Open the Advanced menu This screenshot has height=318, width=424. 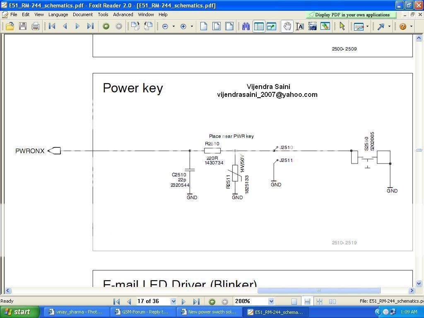[x=123, y=14]
